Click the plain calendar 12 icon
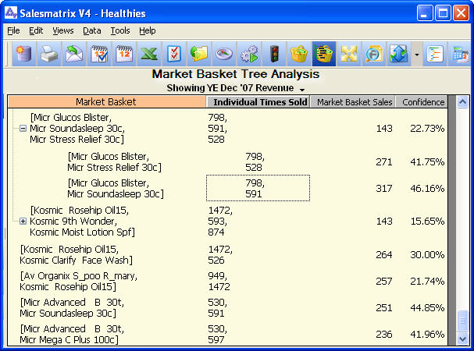 coord(124,54)
